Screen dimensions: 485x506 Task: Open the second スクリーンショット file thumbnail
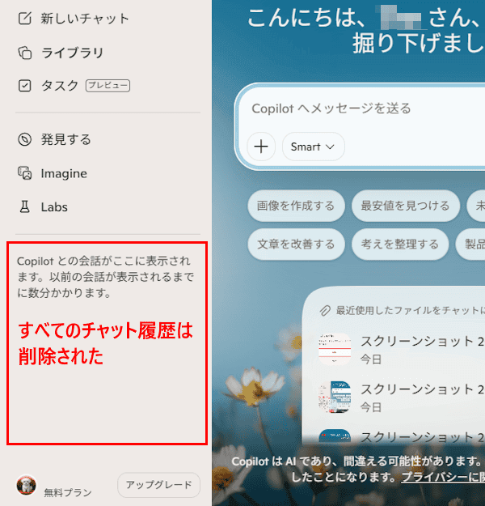335,398
